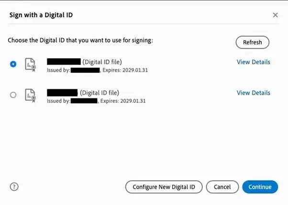Click the second Digital ID certificate icon
Image resolution: width=288 pixels, height=205 pixels.
[x=30, y=96]
